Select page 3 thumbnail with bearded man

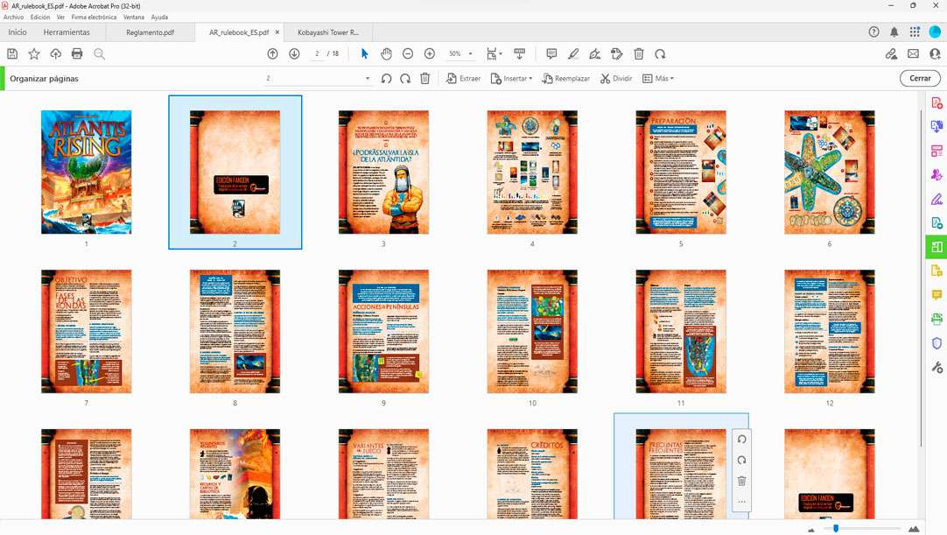[383, 172]
